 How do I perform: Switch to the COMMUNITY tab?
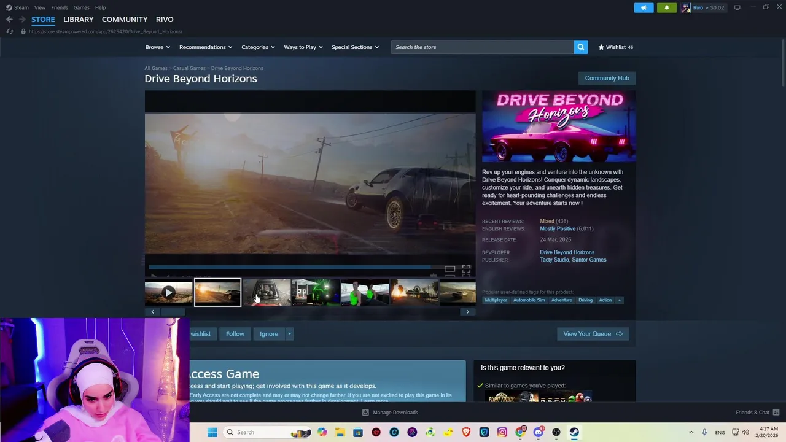[125, 20]
